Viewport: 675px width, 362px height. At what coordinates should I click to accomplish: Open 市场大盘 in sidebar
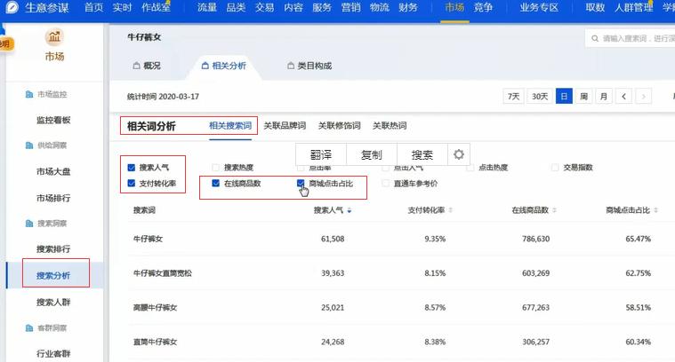point(53,172)
